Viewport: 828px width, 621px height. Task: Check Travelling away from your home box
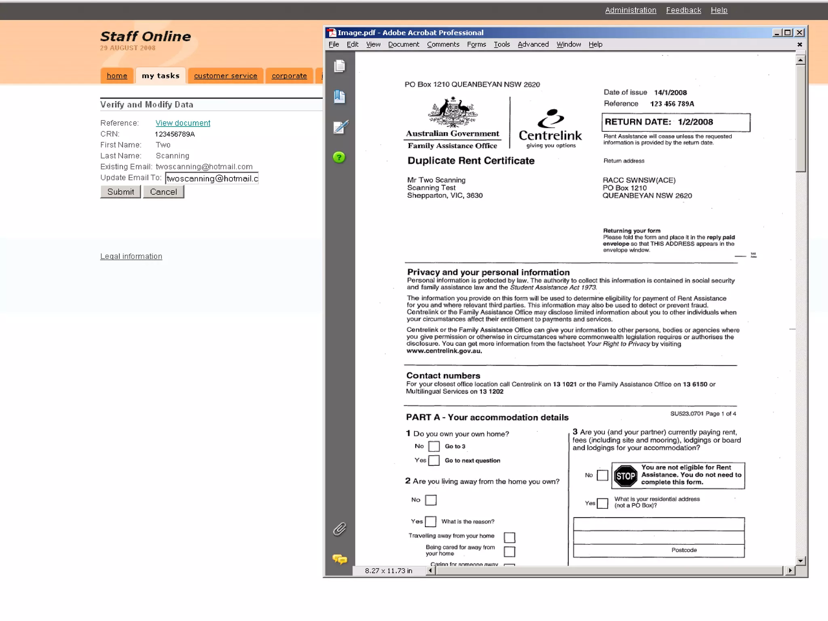(x=509, y=537)
